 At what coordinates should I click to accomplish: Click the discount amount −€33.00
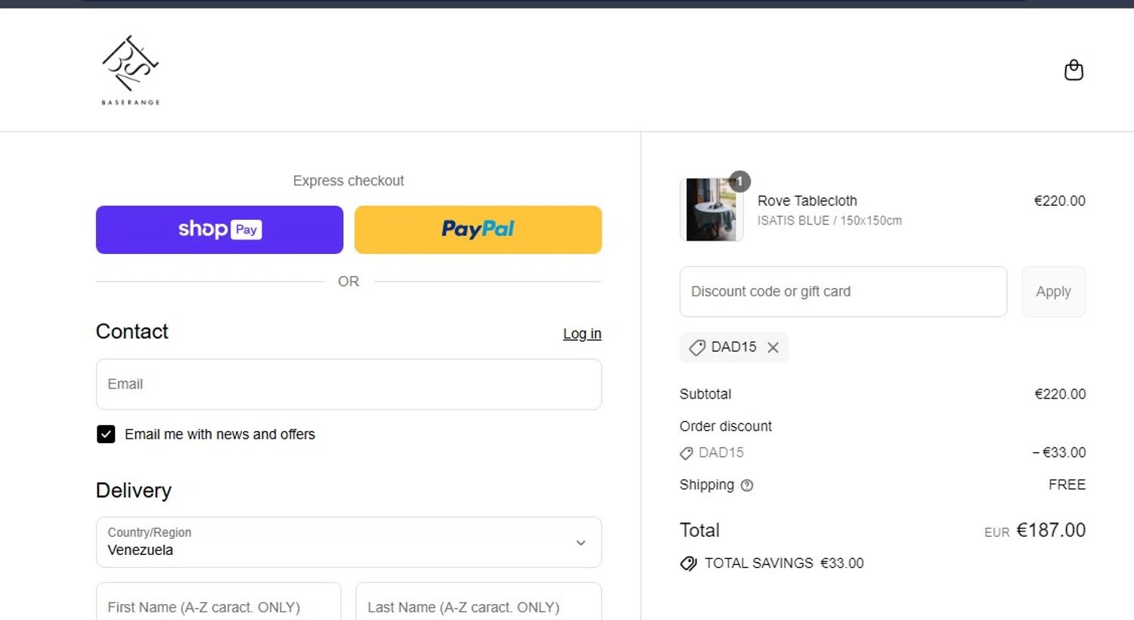[x=1059, y=453]
